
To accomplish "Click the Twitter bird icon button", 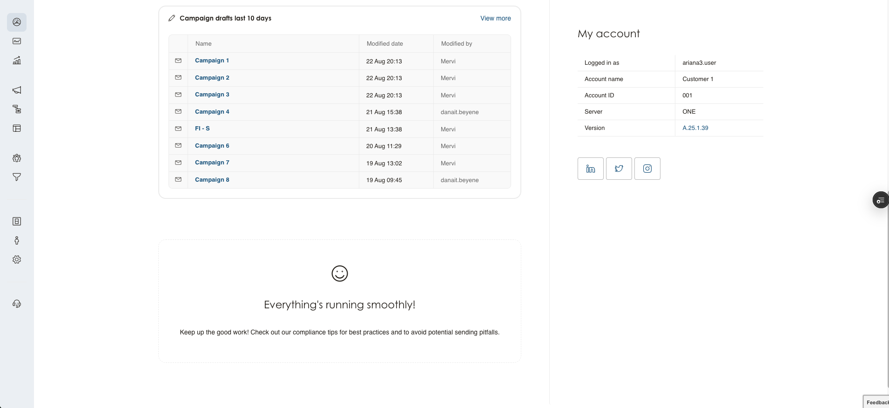I will point(619,169).
